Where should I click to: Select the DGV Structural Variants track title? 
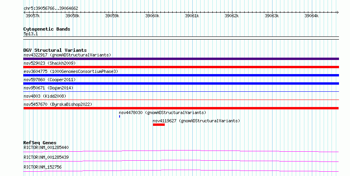(x=55, y=50)
